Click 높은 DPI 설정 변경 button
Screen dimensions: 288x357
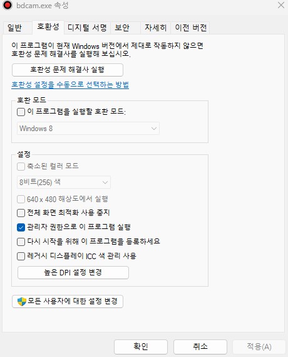click(73, 272)
